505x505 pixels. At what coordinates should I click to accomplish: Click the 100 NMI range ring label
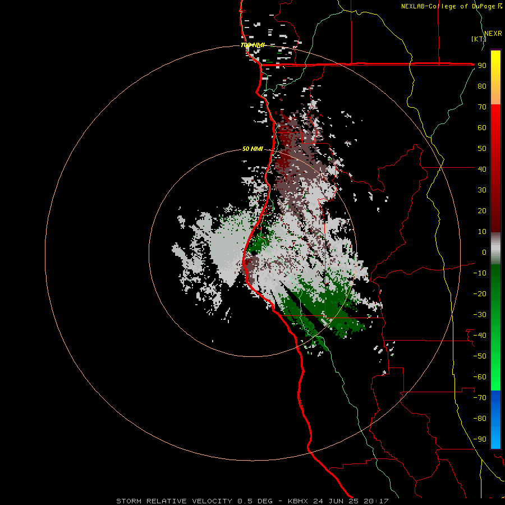tap(252, 45)
